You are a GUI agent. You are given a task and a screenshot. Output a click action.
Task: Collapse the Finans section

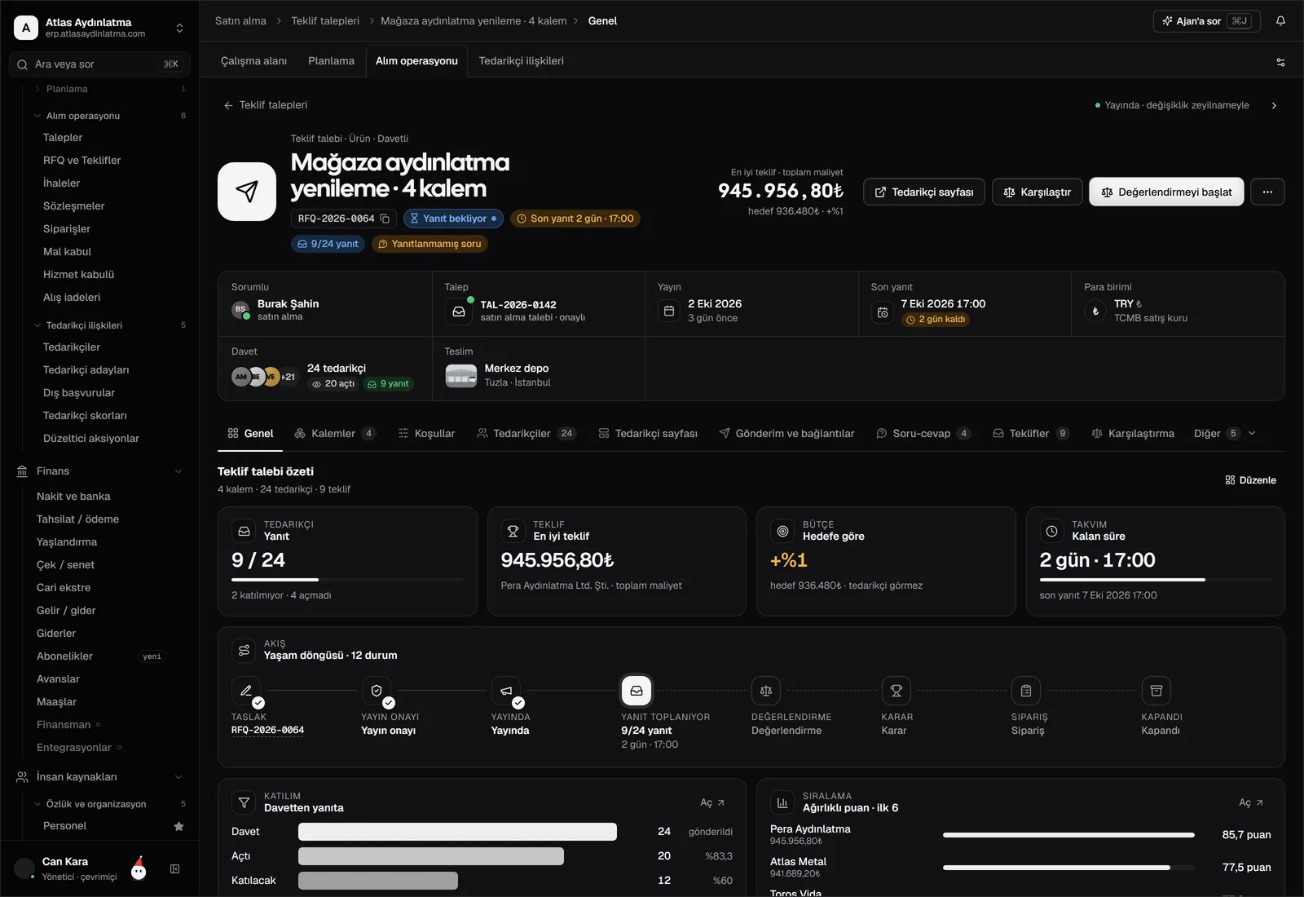[178, 471]
